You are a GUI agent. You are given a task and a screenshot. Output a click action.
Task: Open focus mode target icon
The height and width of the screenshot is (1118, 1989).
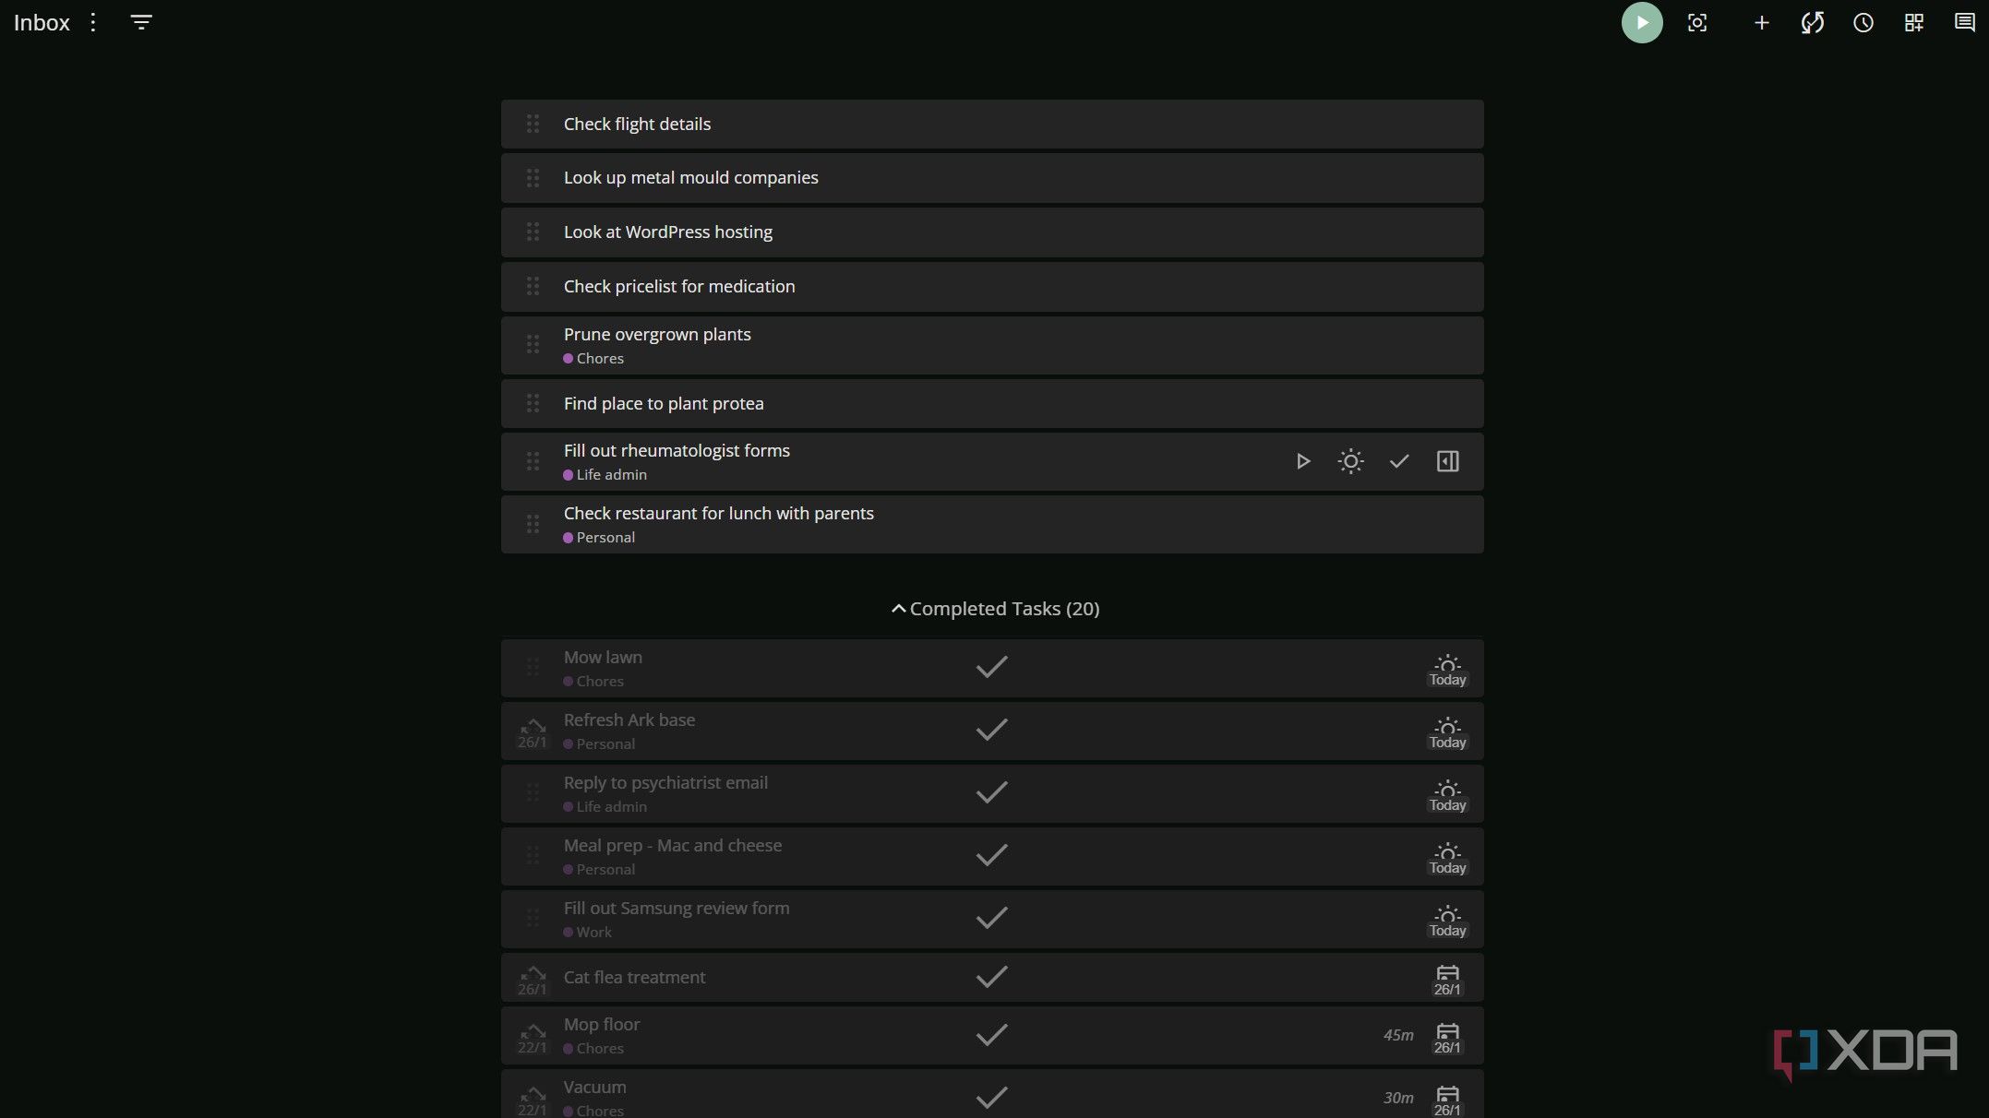(x=1696, y=22)
